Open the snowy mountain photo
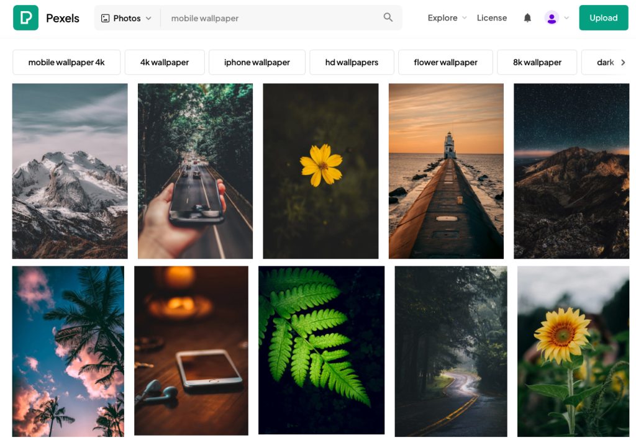 tap(70, 171)
